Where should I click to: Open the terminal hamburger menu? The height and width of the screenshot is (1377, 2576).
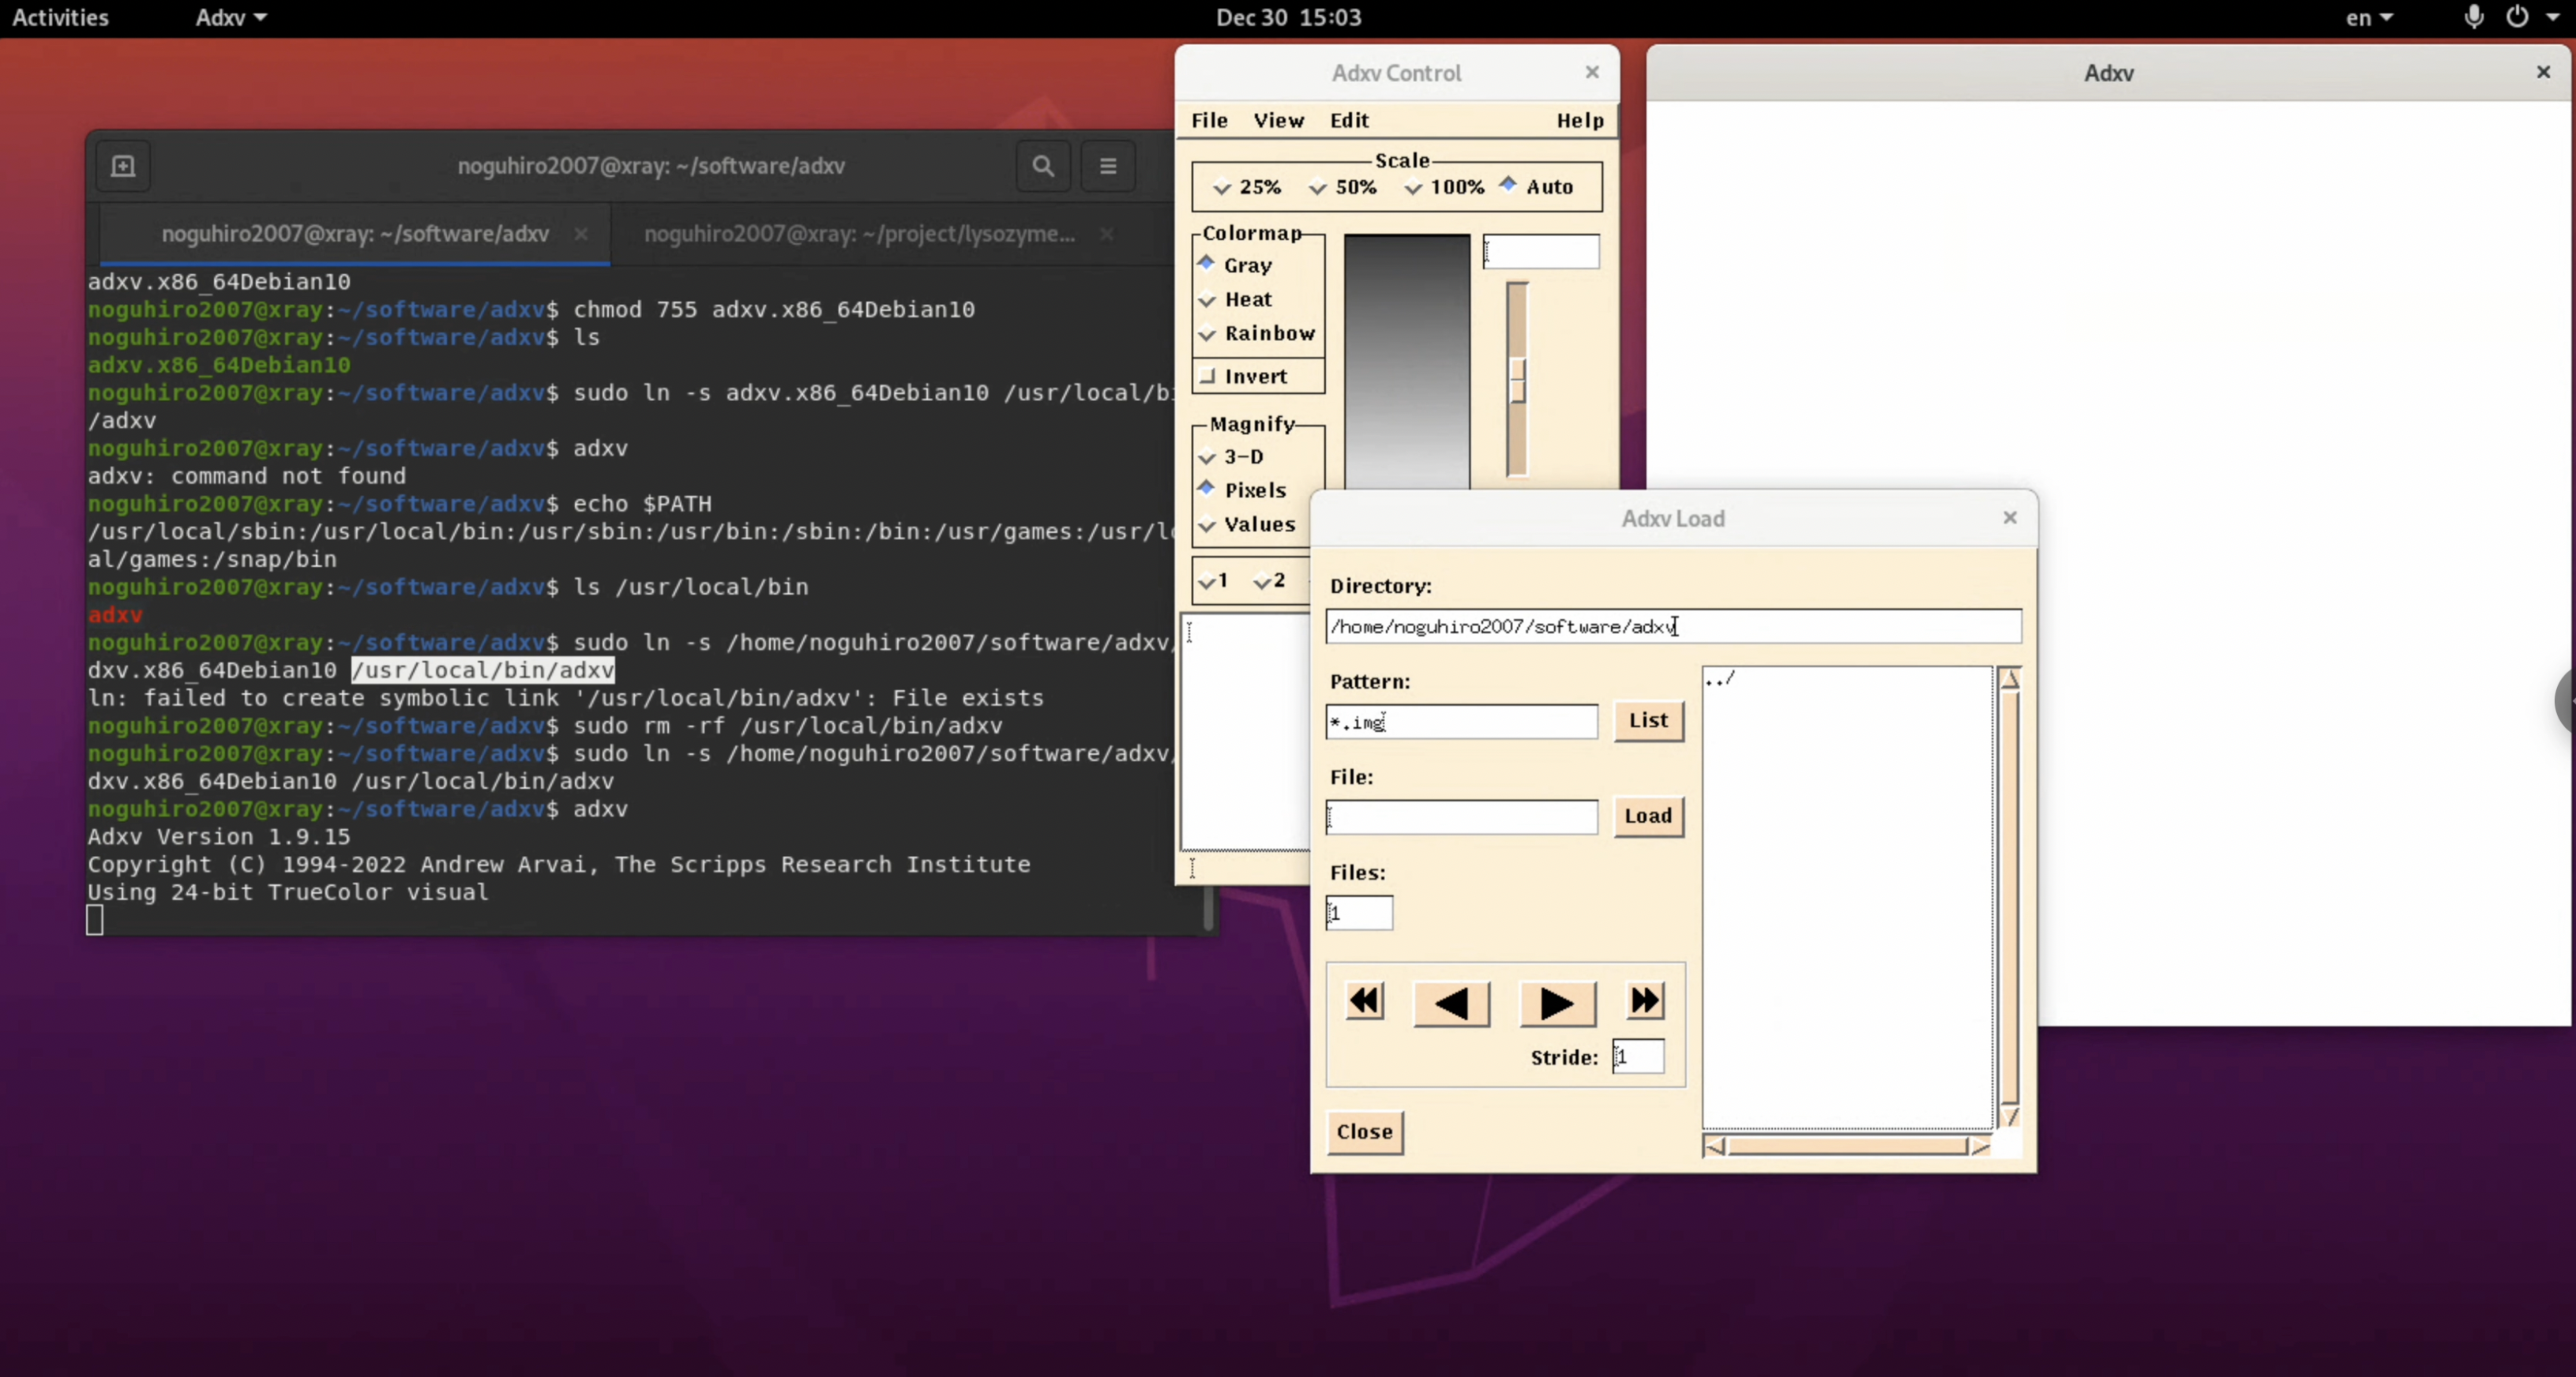pos(1108,166)
